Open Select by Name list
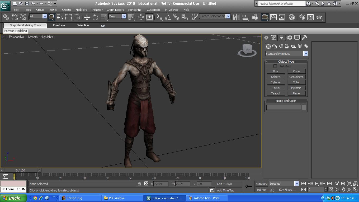Image resolution: width=359 pixels, height=202 pixels. coord(60,17)
